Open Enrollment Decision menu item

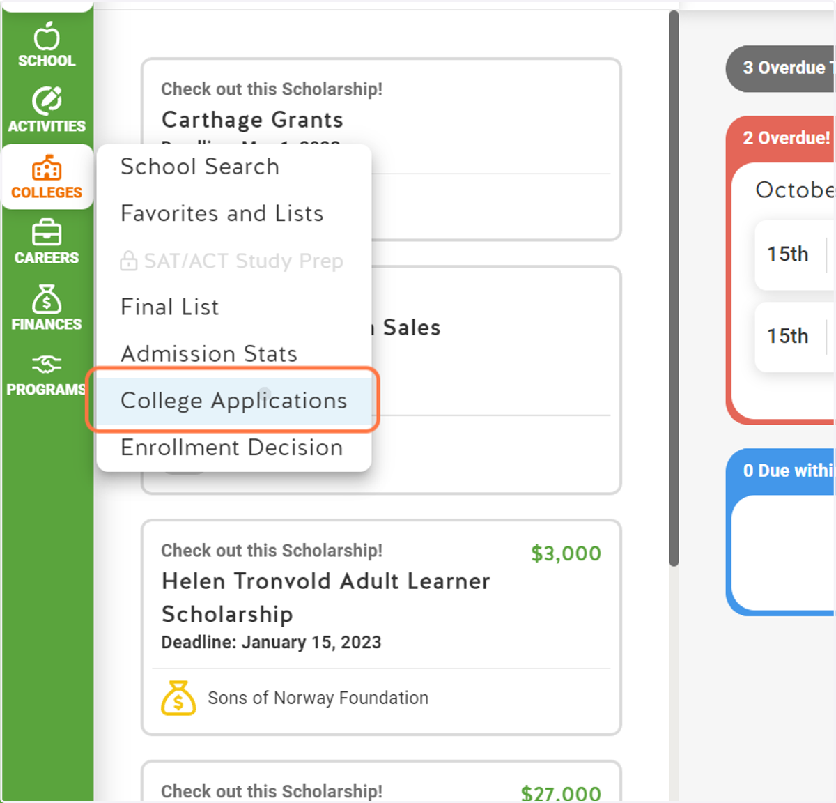click(234, 448)
